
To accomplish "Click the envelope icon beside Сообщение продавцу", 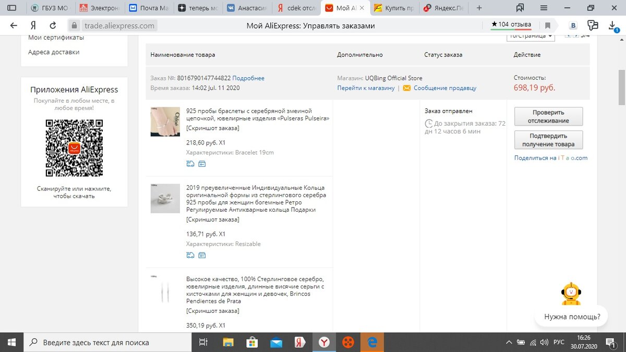I will coord(407,88).
